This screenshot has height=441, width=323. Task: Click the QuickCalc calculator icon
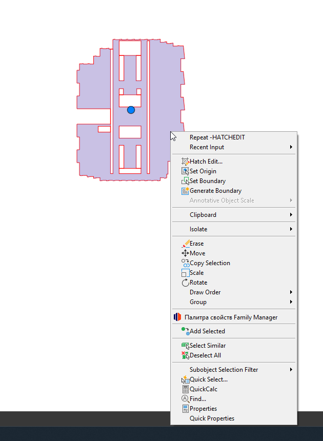(x=185, y=389)
